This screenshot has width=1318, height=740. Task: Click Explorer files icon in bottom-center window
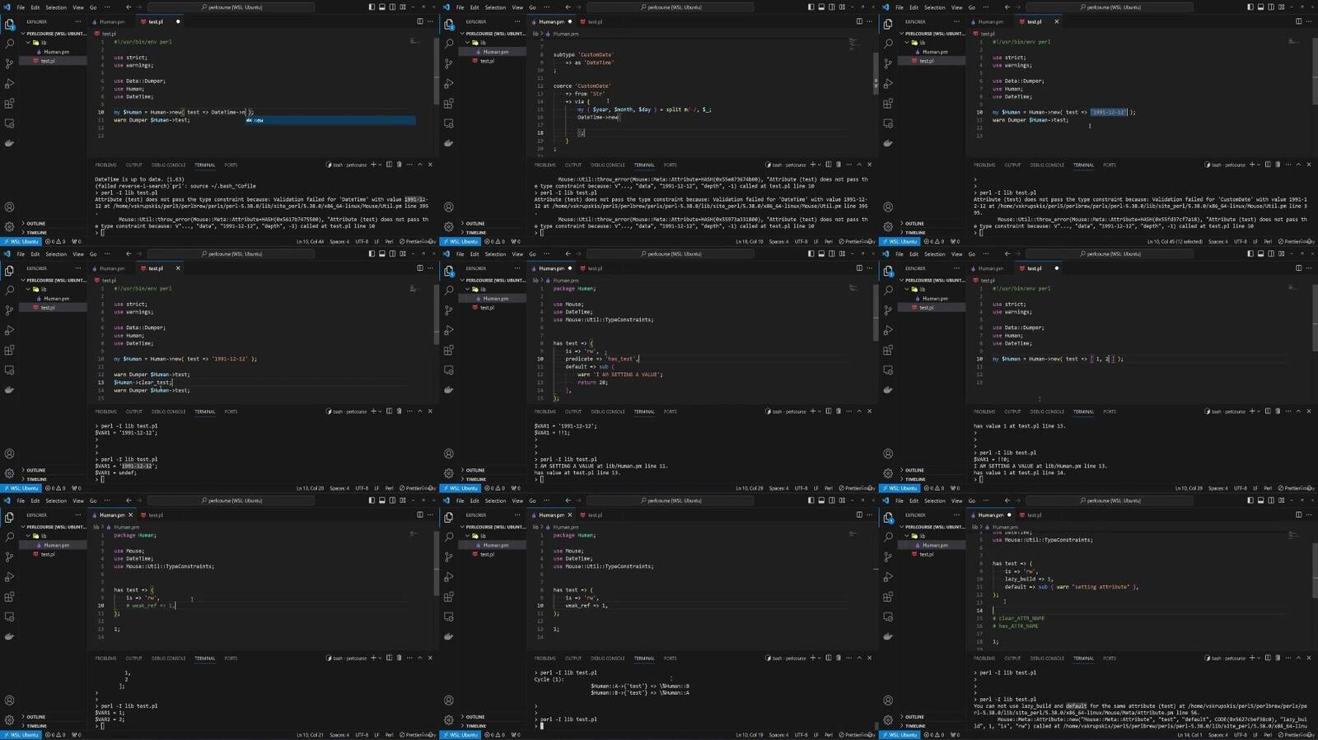click(x=449, y=517)
